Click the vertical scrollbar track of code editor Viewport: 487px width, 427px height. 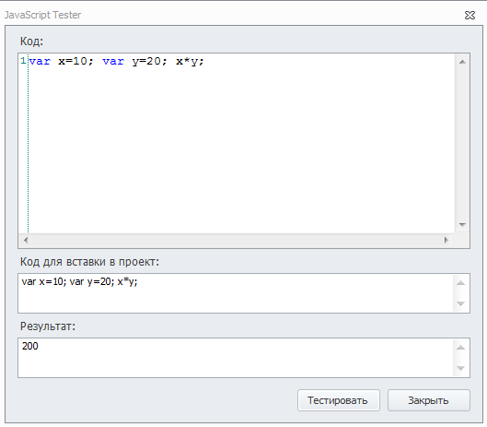pyautogui.click(x=462, y=143)
